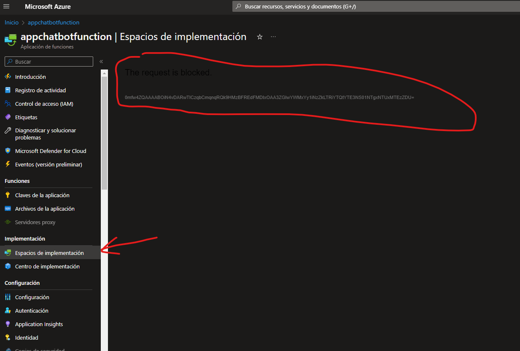Click the IAM people icon
Screen dimensions: 520x351
tap(8, 104)
